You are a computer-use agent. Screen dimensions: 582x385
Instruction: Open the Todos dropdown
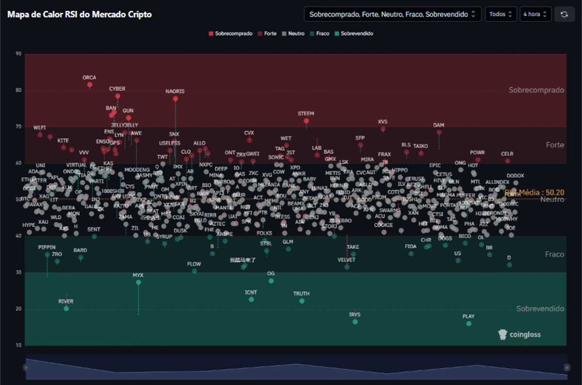501,14
